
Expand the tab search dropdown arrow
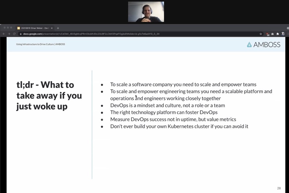[x=288, y=28]
